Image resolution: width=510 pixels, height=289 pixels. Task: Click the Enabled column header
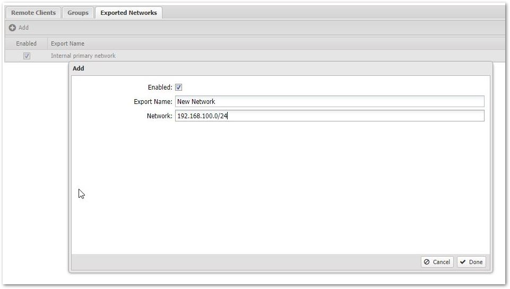point(26,43)
